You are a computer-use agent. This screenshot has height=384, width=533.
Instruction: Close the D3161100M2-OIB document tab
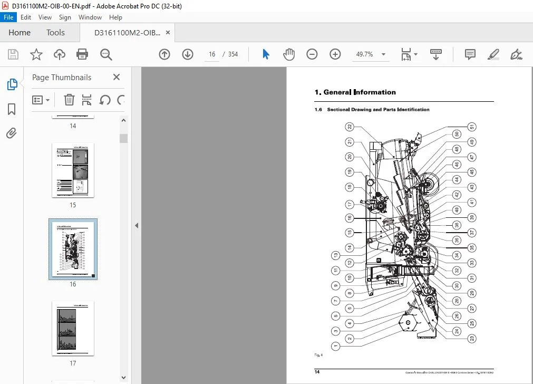point(168,33)
